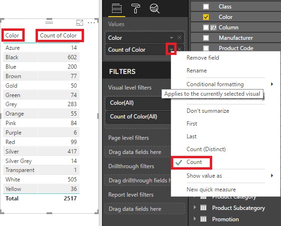
Task: Check the Manufacturer field checkbox
Action: (206, 38)
